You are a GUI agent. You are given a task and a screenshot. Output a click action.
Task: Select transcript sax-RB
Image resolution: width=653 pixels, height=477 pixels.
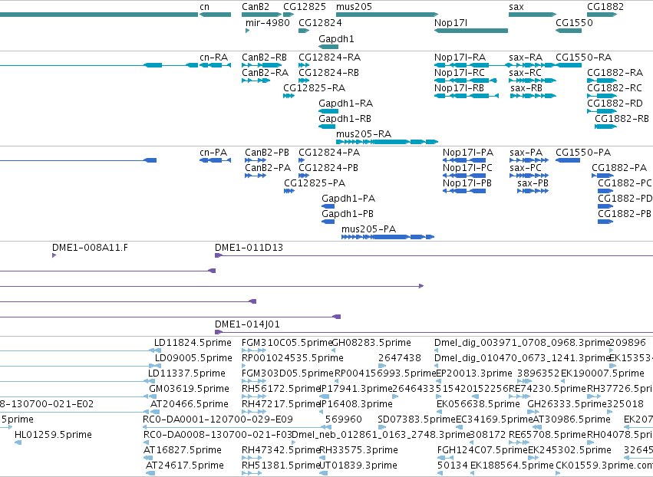tap(526, 88)
